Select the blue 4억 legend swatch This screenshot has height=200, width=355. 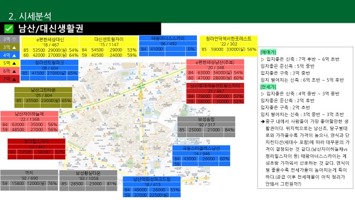click(10, 55)
